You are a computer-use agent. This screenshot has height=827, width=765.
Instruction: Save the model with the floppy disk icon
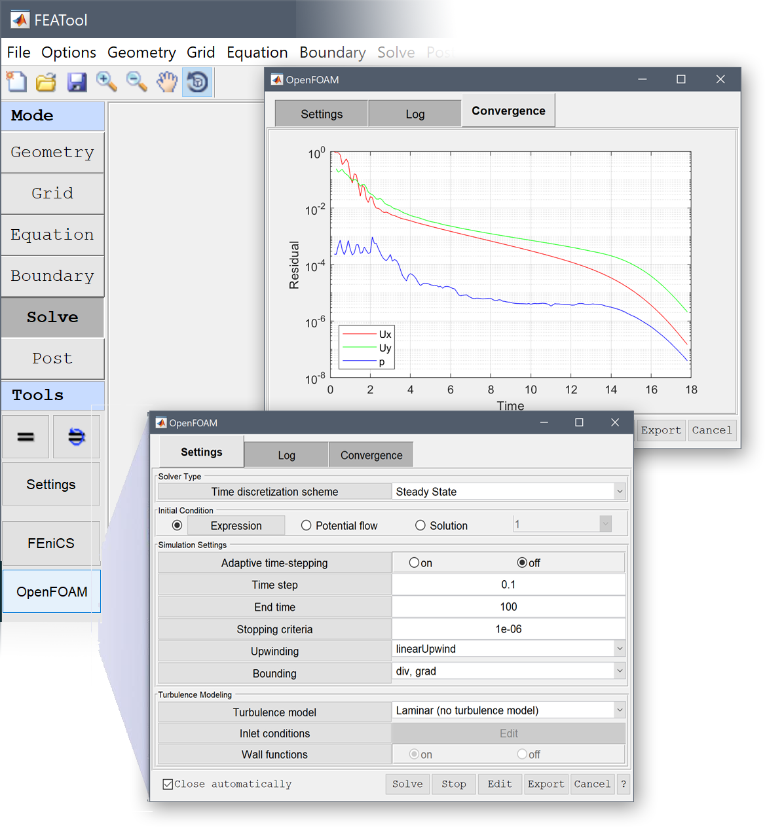tap(77, 82)
